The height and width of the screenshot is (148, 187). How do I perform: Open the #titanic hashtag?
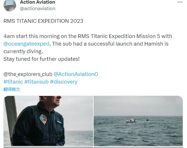tap(13, 82)
